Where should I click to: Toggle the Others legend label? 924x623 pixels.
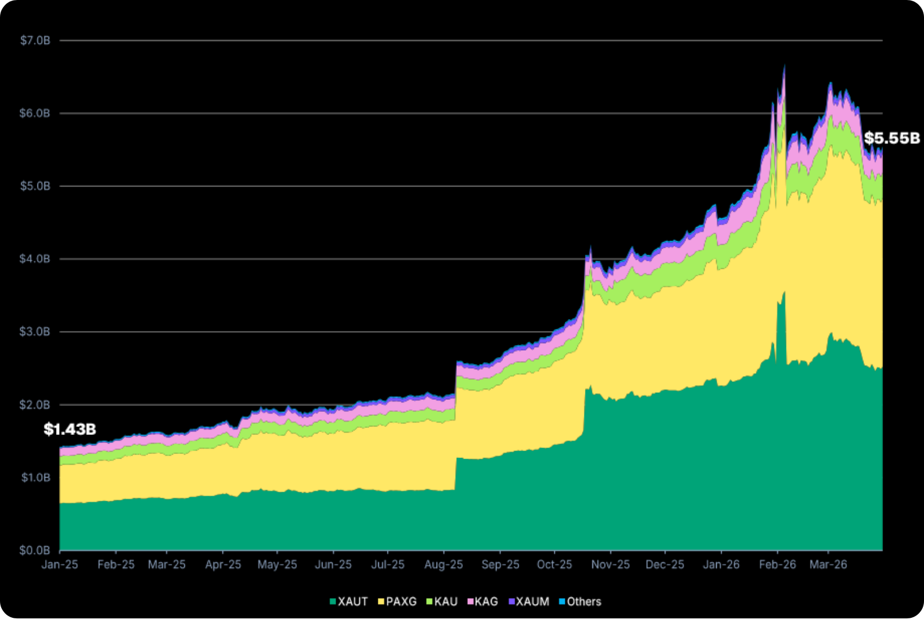tap(584, 602)
